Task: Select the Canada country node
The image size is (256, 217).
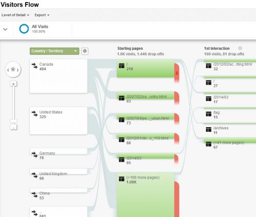Action: click(58, 76)
